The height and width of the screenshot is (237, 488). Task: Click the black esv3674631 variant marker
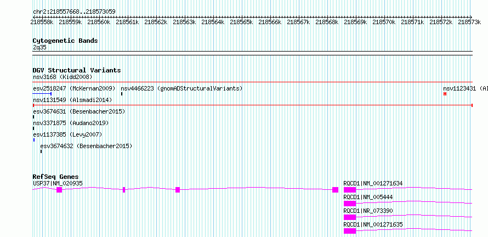pyautogui.click(x=33, y=117)
